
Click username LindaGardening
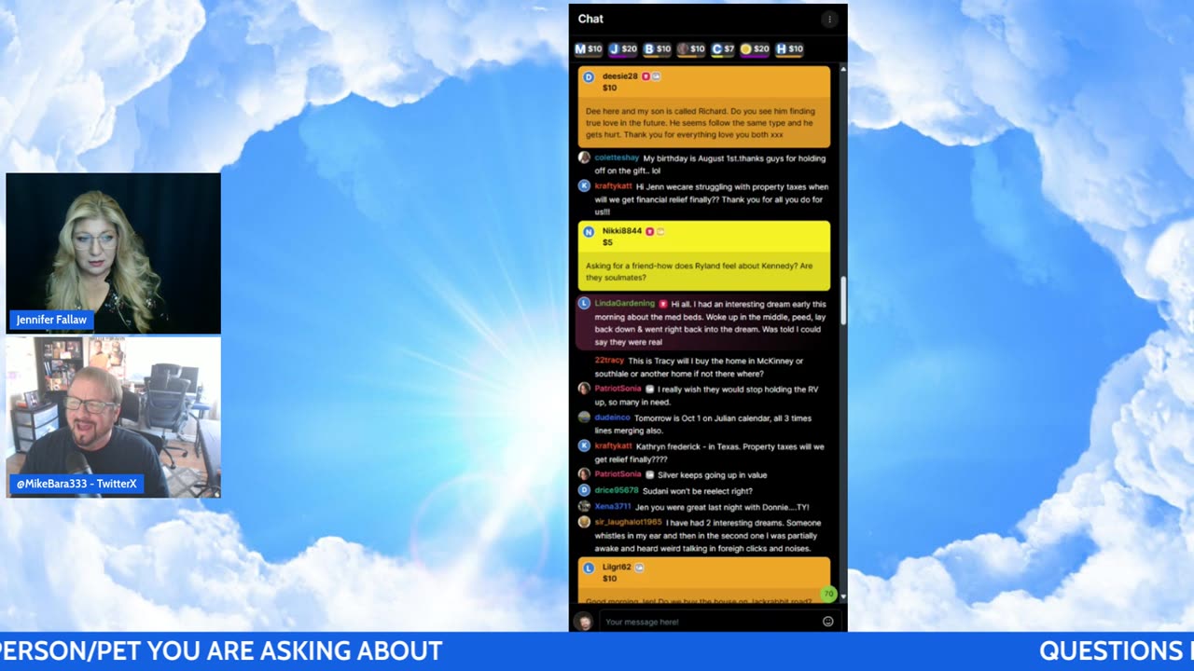pyautogui.click(x=625, y=304)
